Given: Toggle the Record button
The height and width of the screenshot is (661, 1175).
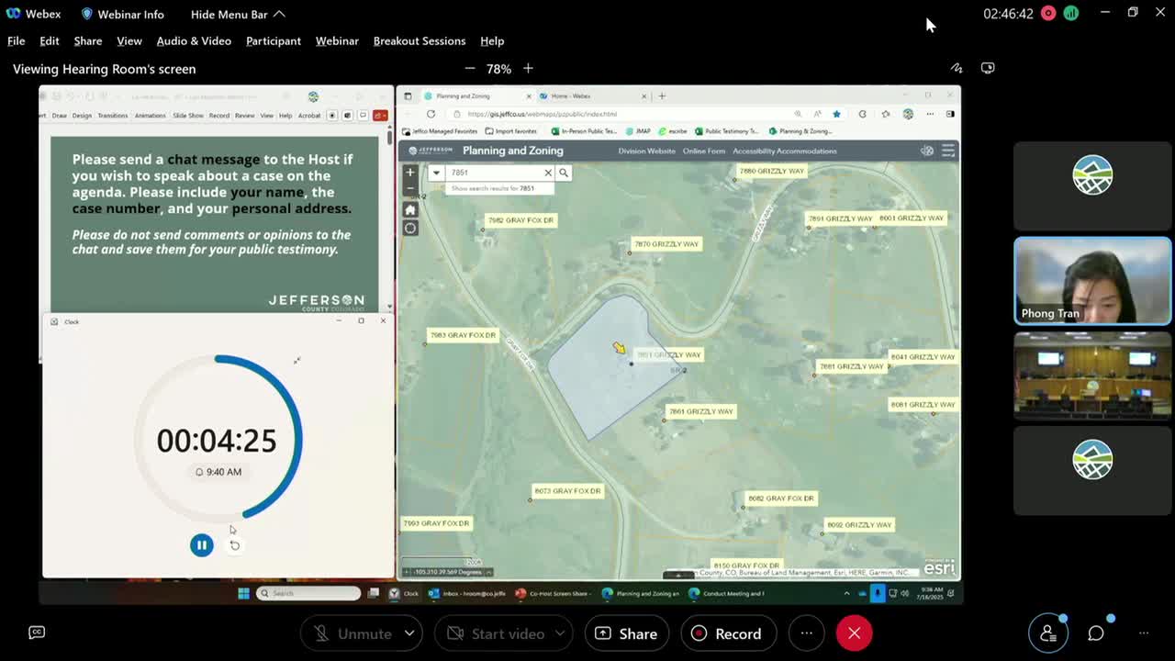Looking at the screenshot, I should (x=727, y=633).
